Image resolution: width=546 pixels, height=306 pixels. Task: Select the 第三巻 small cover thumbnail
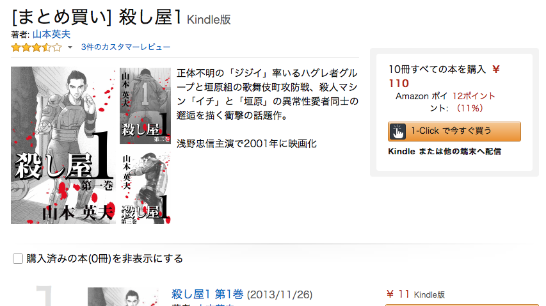pos(145,187)
